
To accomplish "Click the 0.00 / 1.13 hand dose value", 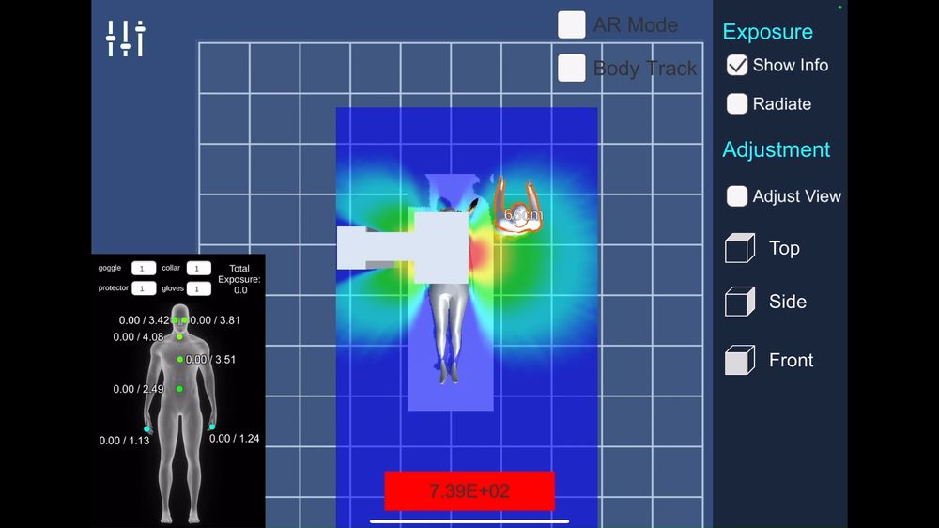I will 124,441.
